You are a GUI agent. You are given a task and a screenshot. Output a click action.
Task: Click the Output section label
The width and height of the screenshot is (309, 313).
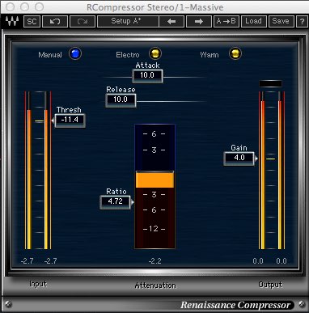[270, 285]
